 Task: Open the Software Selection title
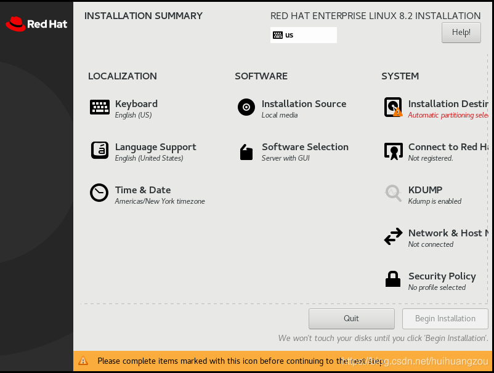point(305,147)
